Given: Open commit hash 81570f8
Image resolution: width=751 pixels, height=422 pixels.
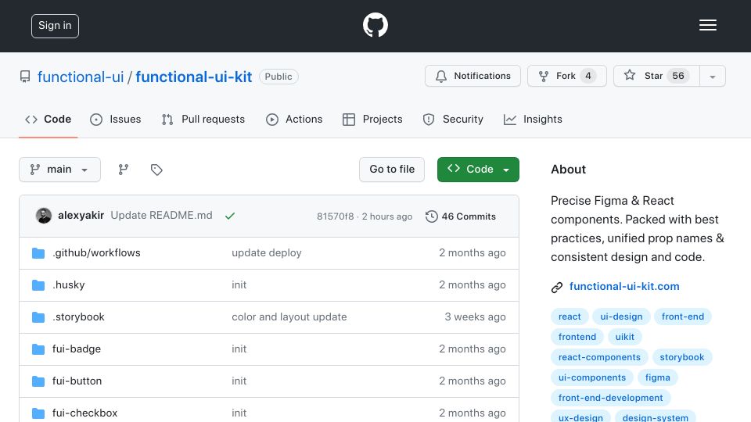Looking at the screenshot, I should [x=336, y=216].
